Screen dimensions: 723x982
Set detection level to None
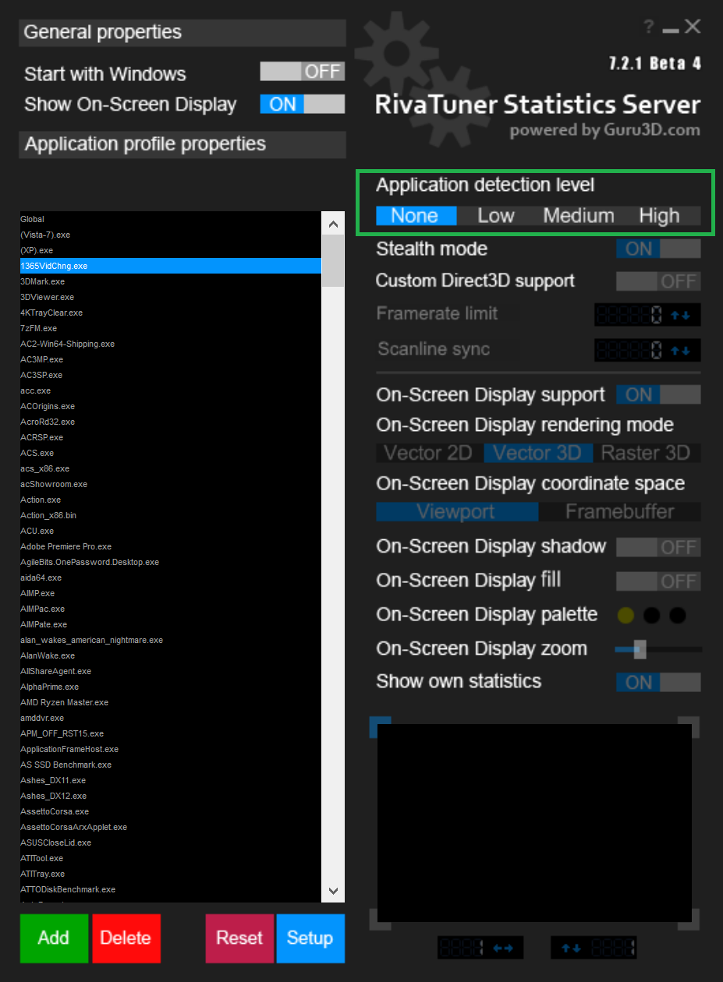(x=416, y=216)
